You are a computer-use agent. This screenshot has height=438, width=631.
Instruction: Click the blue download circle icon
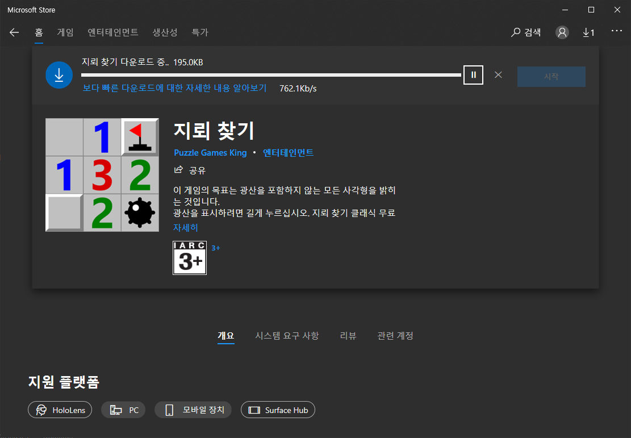tap(59, 75)
